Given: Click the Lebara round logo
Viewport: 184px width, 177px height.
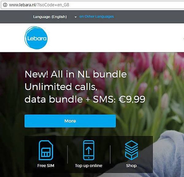Looking at the screenshot, I should (x=36, y=38).
